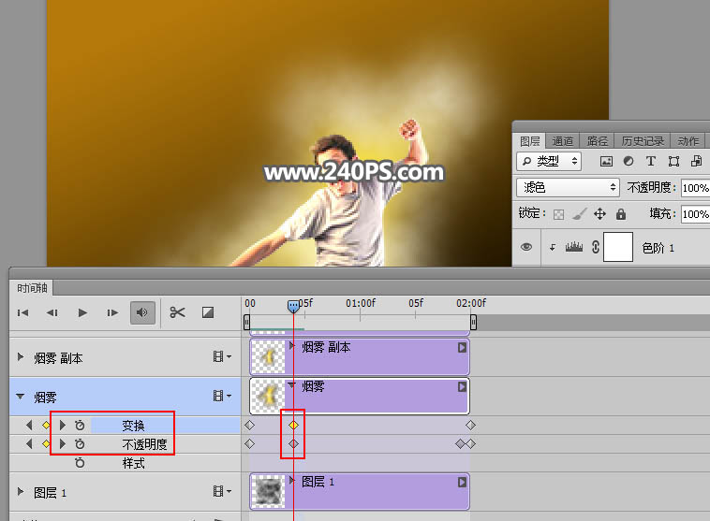The image size is (710, 521).
Task: Toggle the audio mute speaker button
Action: point(142,312)
